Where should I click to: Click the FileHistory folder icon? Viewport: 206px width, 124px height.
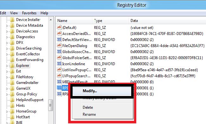coord(12,77)
